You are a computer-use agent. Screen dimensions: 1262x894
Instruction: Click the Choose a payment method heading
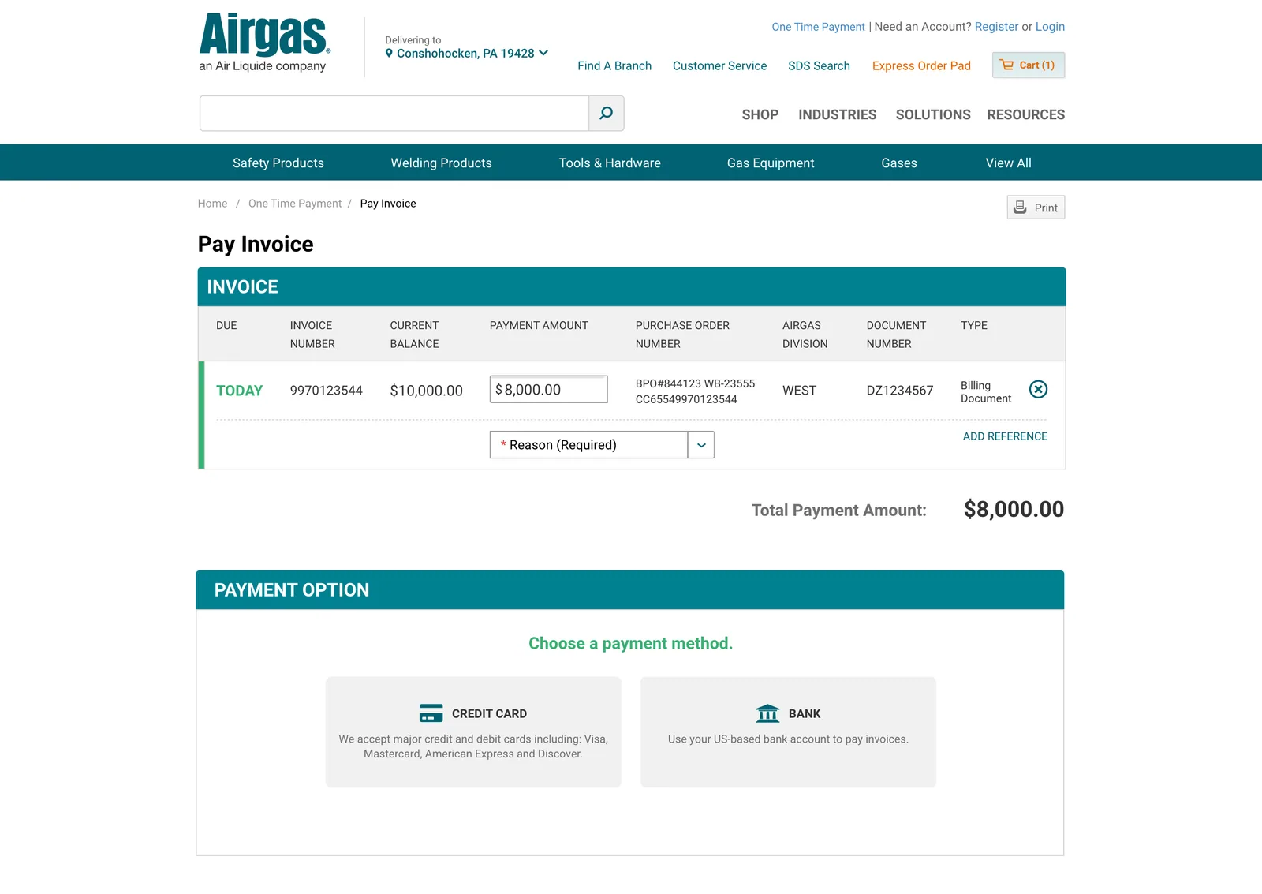click(x=630, y=643)
